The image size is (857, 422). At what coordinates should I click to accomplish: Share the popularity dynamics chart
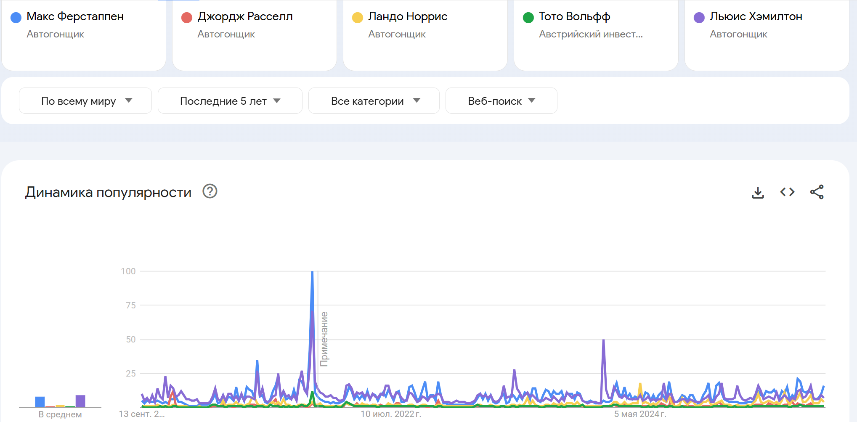click(x=817, y=192)
